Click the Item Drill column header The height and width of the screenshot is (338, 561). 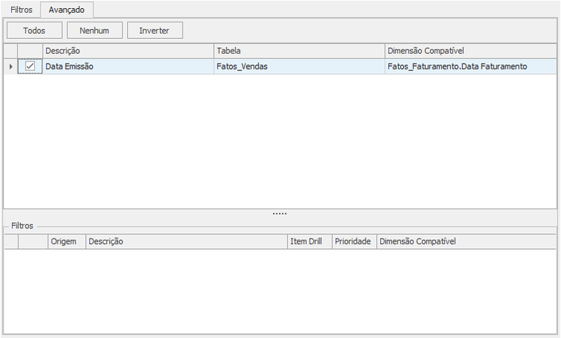310,242
